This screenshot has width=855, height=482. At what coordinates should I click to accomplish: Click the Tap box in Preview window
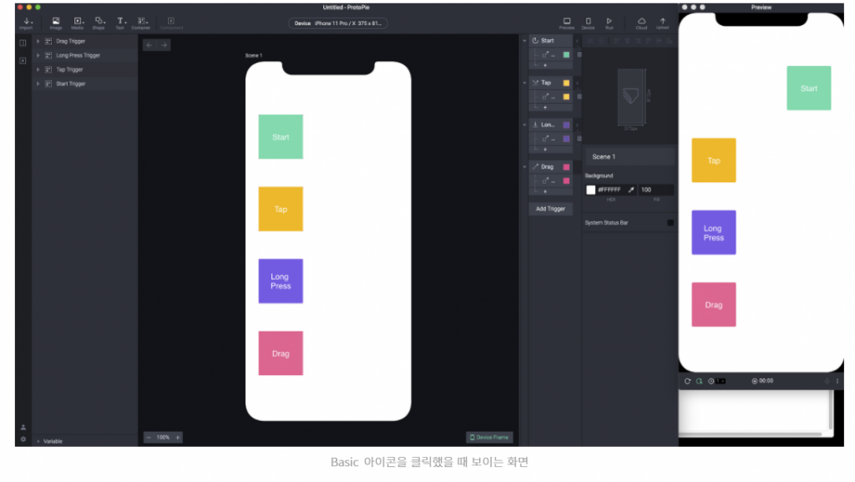point(714,160)
